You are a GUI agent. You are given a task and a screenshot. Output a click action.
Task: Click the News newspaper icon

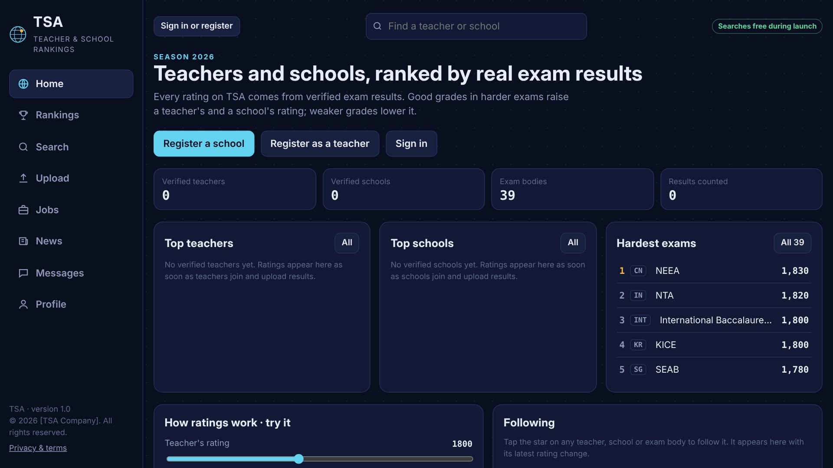pos(23,241)
